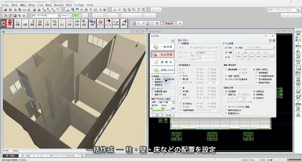Viewport: 302px width, 162px height.
Task: Select the 仕上 finish tool icon
Action: tap(62, 23)
